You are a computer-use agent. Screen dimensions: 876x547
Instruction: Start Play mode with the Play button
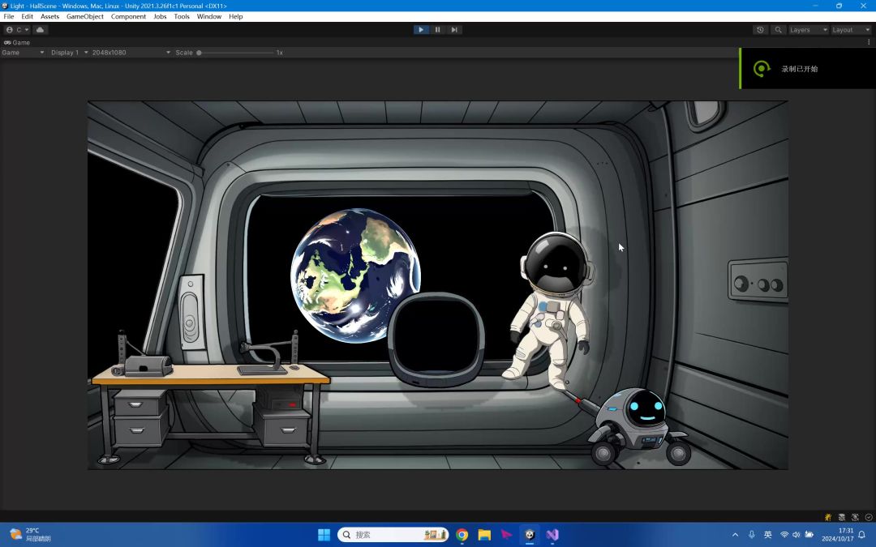[x=421, y=30]
